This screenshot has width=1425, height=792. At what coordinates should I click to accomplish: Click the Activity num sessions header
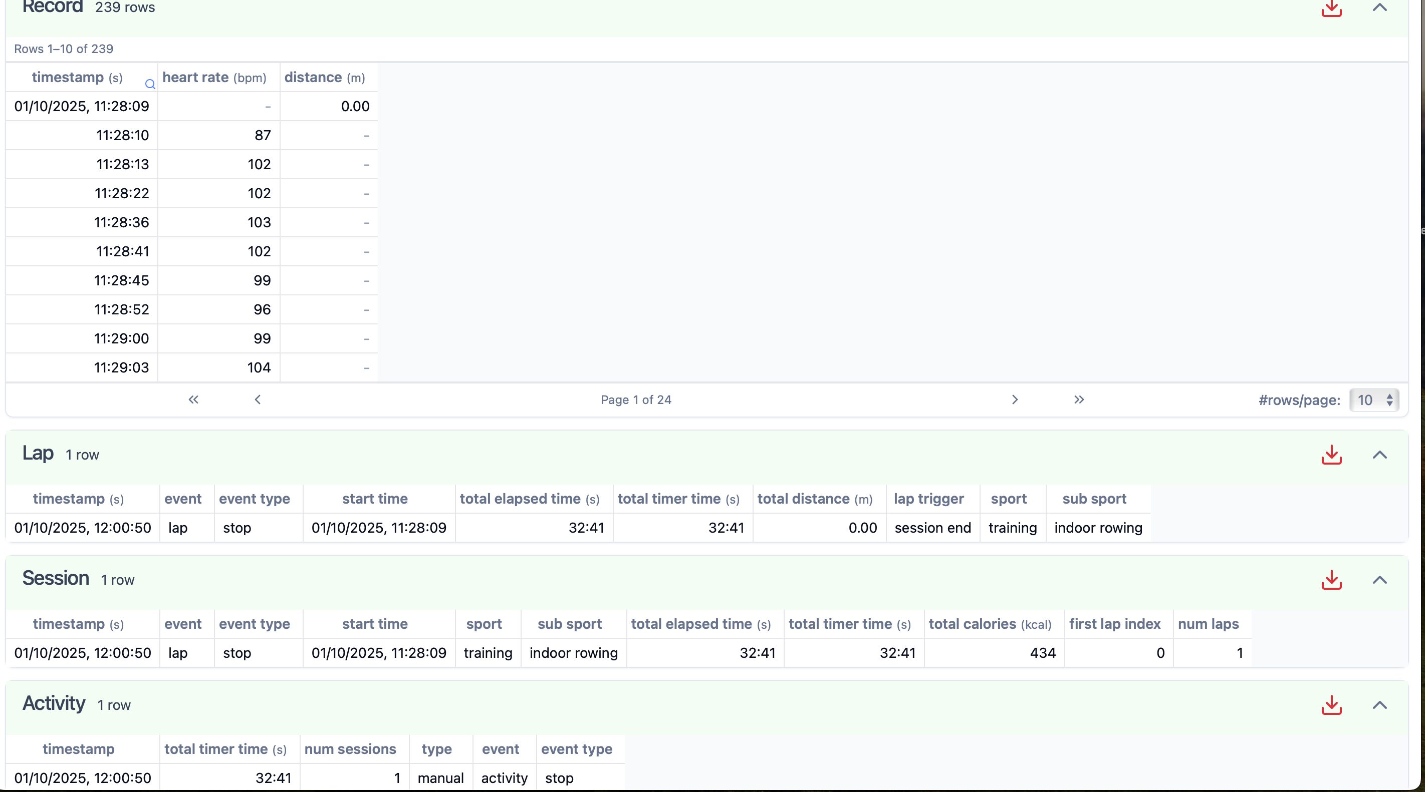[350, 749]
